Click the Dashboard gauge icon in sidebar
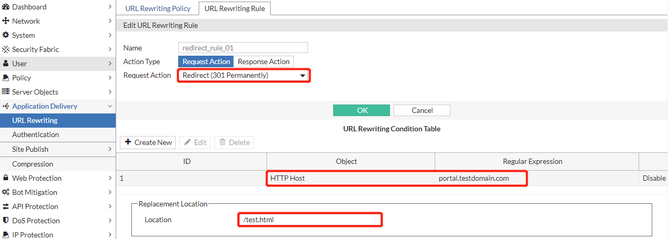Image resolution: width=668 pixels, height=239 pixels. (6, 7)
